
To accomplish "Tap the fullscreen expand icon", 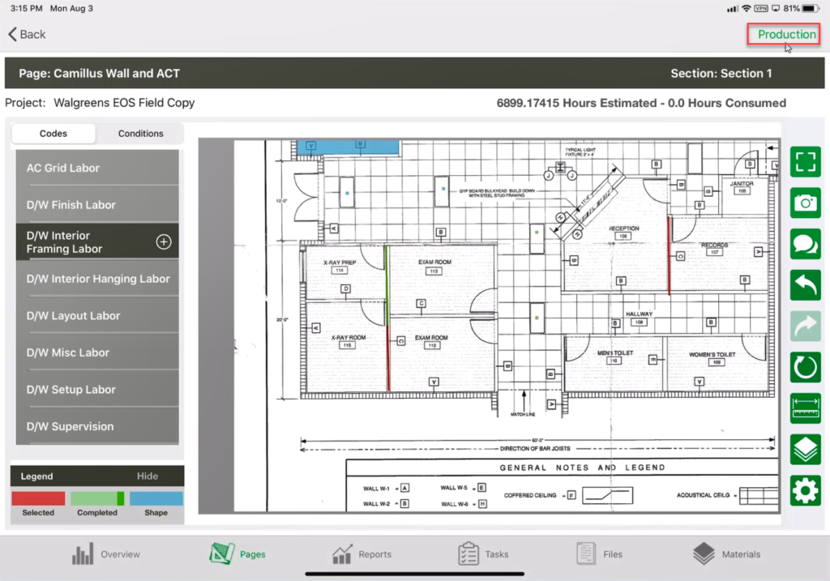I will [805, 161].
